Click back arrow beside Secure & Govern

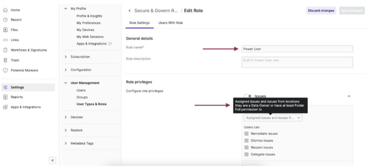(129, 11)
